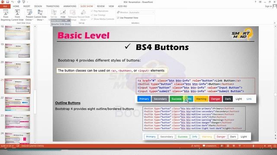The height and width of the screenshot is (155, 277).
Task: Switch to the INSERT tab
Action: click(27, 6)
